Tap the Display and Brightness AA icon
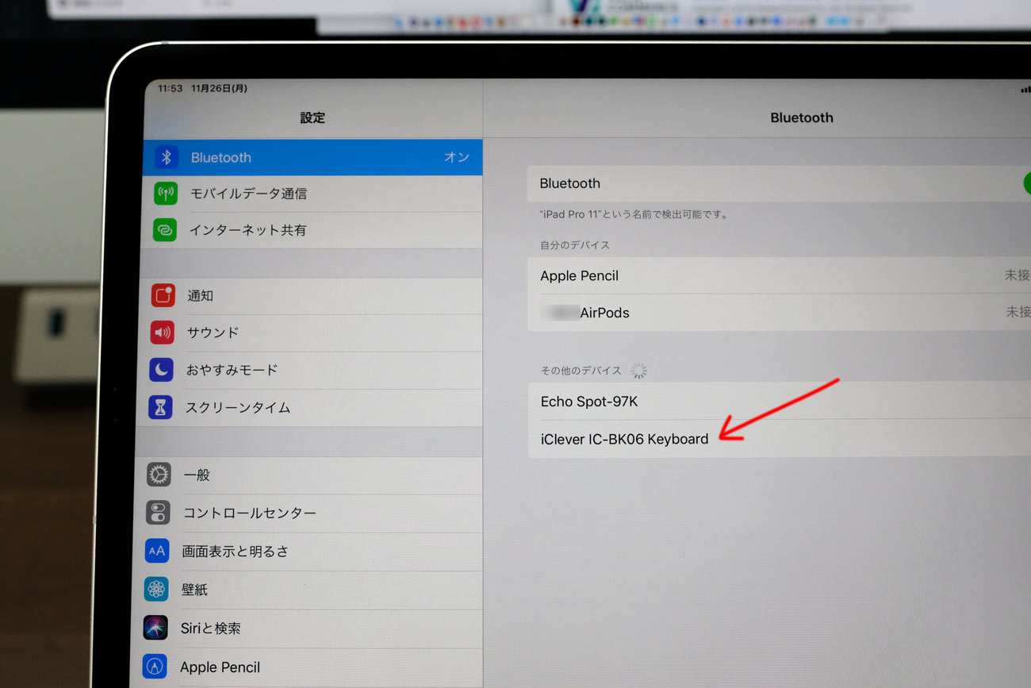The height and width of the screenshot is (688, 1031). 157,551
